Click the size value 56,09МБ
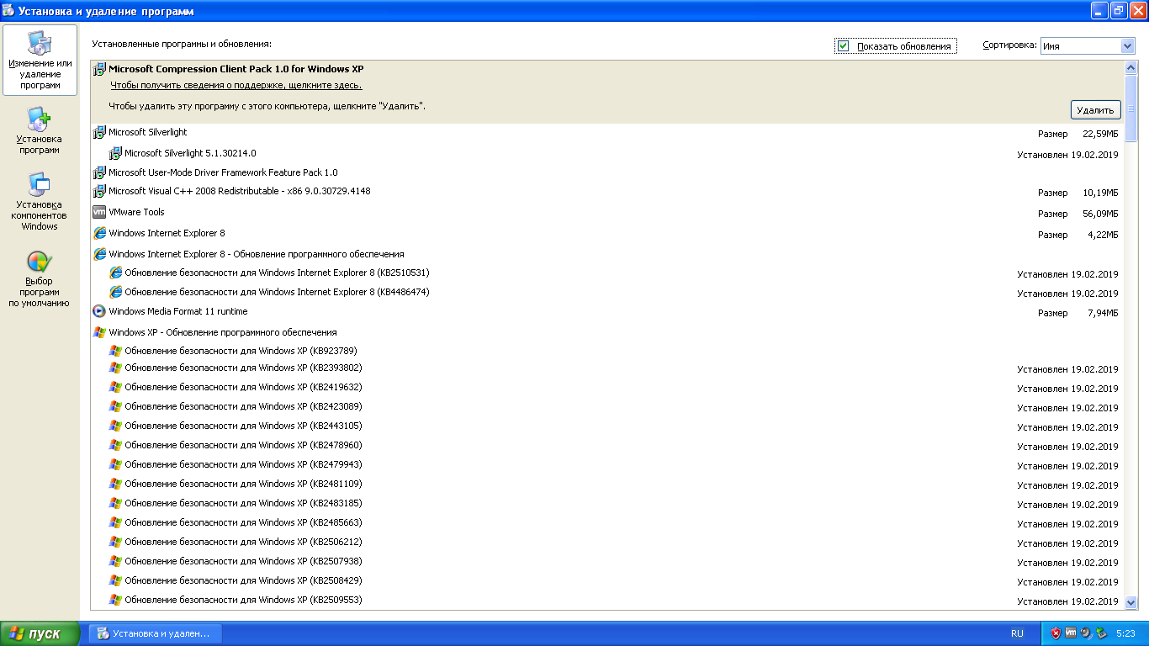Screen dimensions: 1149x646 point(1100,214)
